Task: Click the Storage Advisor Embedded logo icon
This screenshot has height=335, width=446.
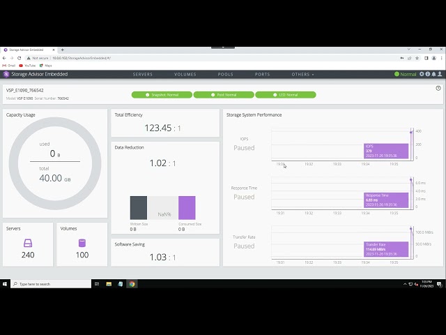Action: point(6,75)
